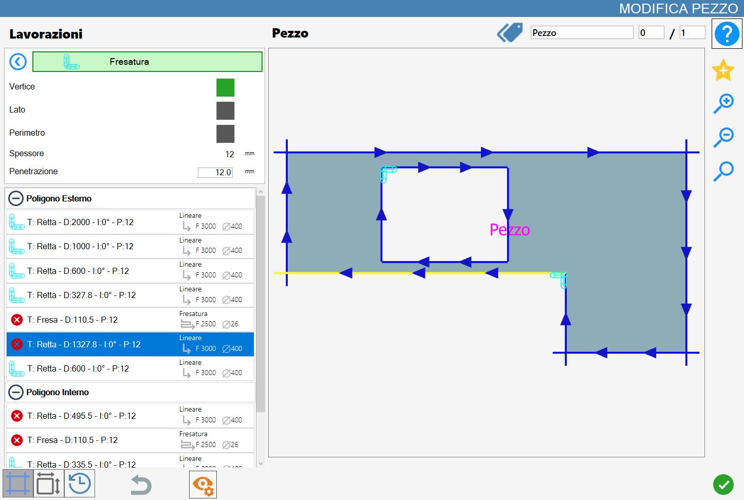This screenshot has height=500, width=744.
Task: Toggle the gray Lato square
Action: [225, 110]
